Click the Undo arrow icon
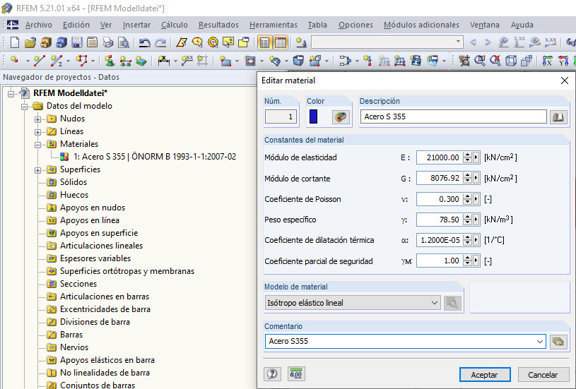Viewport: 576px width, 389px height. coord(144,43)
